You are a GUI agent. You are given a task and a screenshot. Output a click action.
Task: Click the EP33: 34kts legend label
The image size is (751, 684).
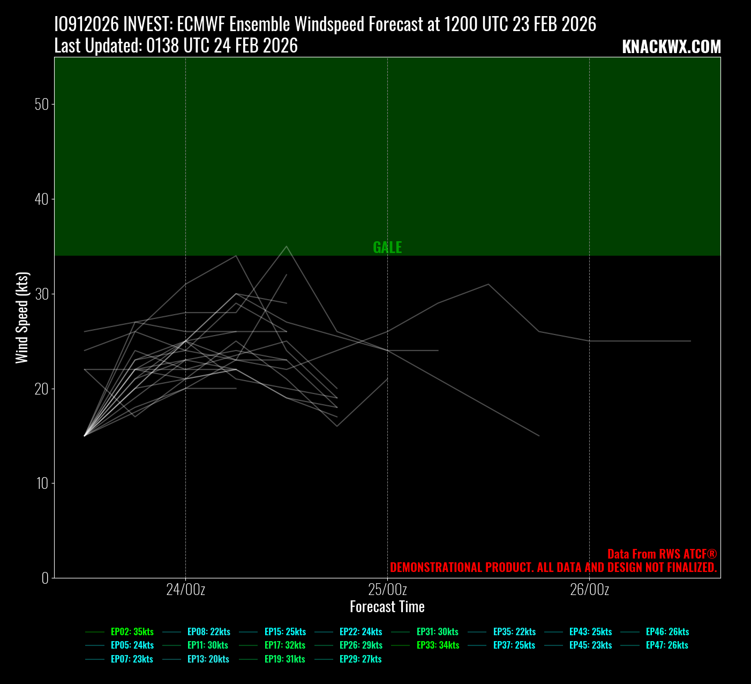click(438, 645)
